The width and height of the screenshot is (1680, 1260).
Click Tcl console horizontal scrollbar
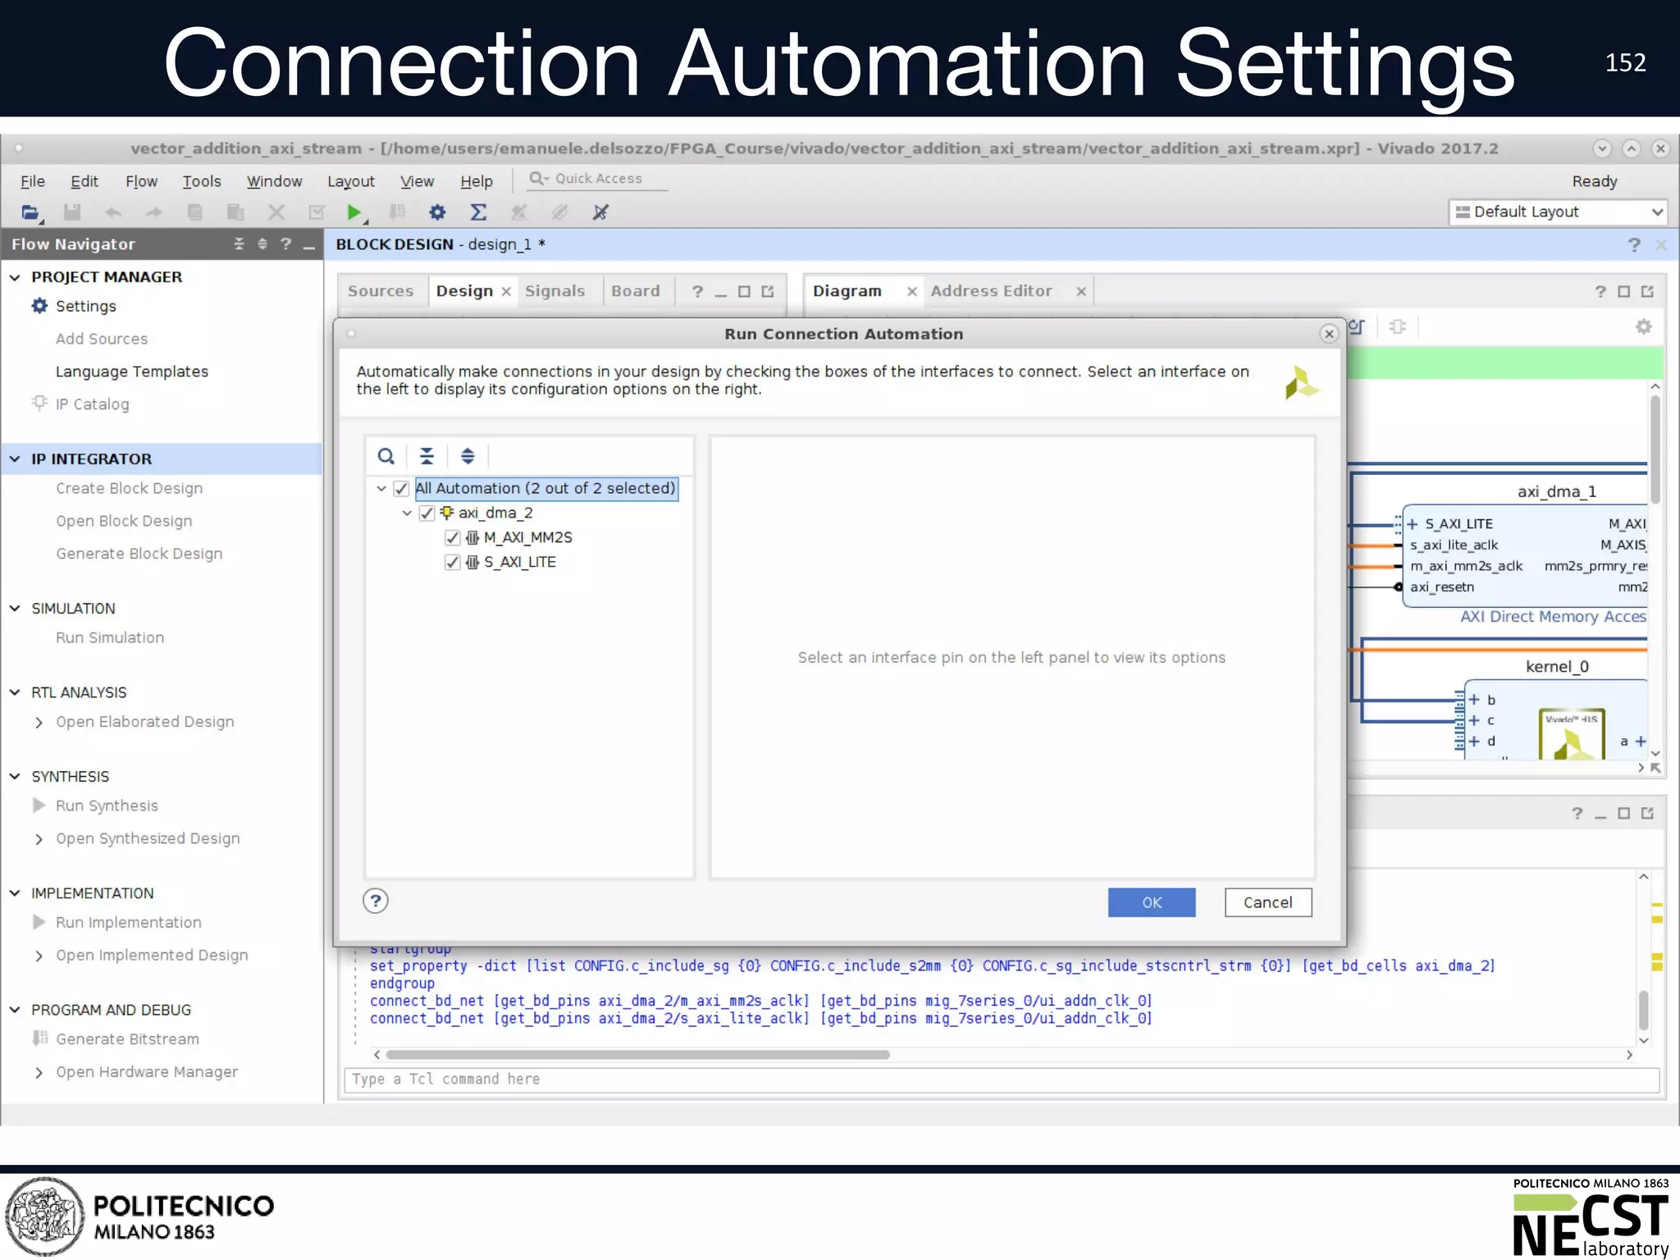pyautogui.click(x=637, y=1055)
